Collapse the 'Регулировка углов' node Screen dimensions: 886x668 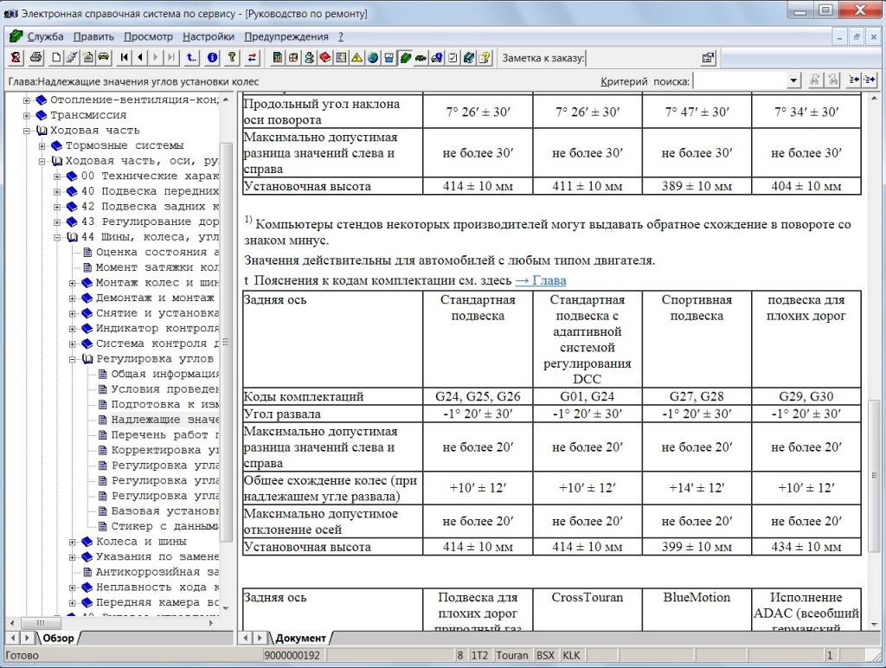(73, 359)
